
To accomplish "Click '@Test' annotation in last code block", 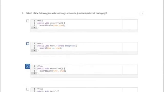I will tap(40, 89).
